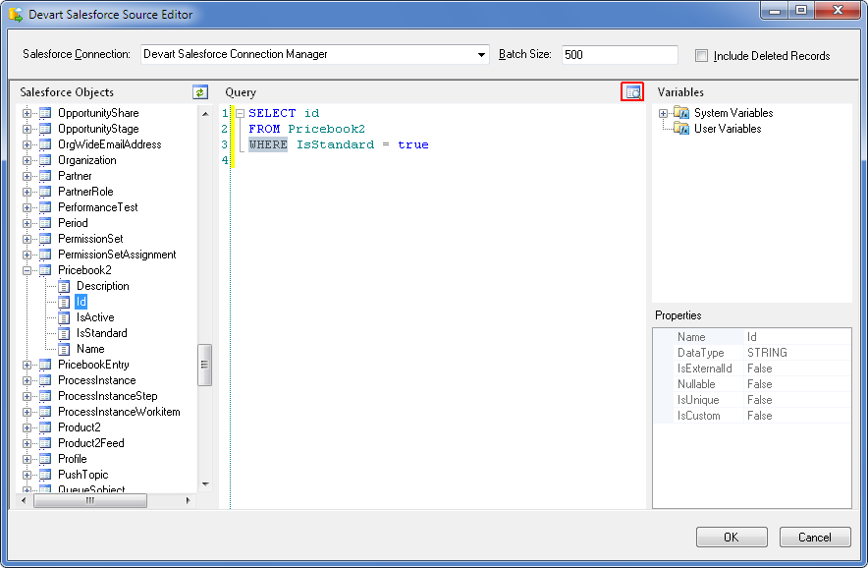This screenshot has width=868, height=568.
Task: Expand the ProcessInstanceWorkitem node
Action: (x=27, y=412)
